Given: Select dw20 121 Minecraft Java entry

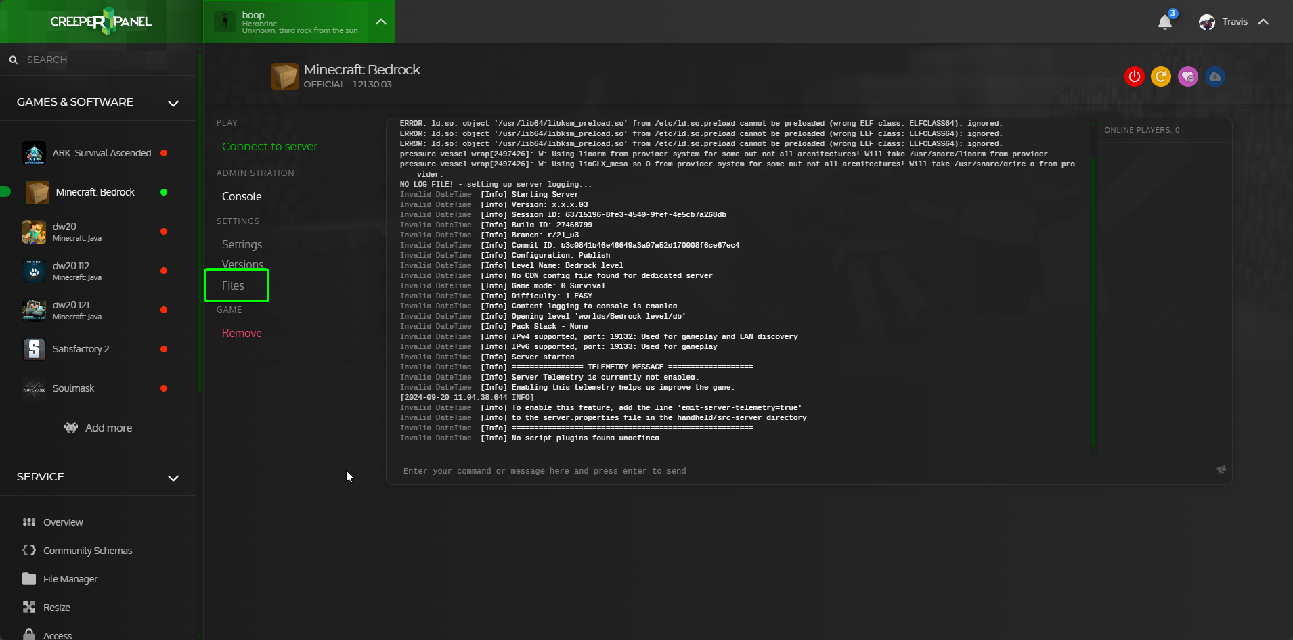Looking at the screenshot, I should [x=77, y=310].
